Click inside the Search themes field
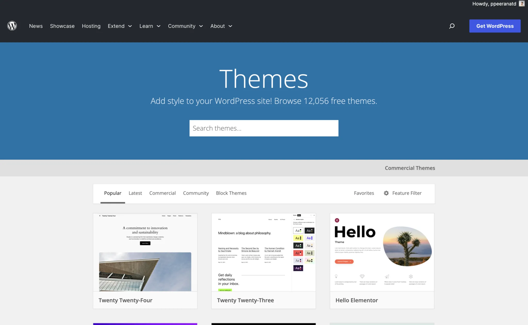Image resolution: width=528 pixels, height=325 pixels. coord(263,128)
